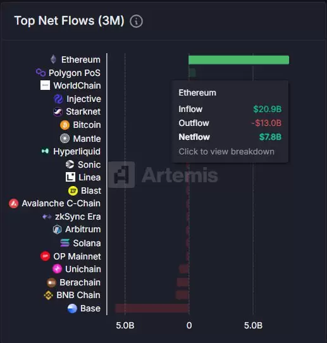Click the blue Base logo icon

click(72, 308)
